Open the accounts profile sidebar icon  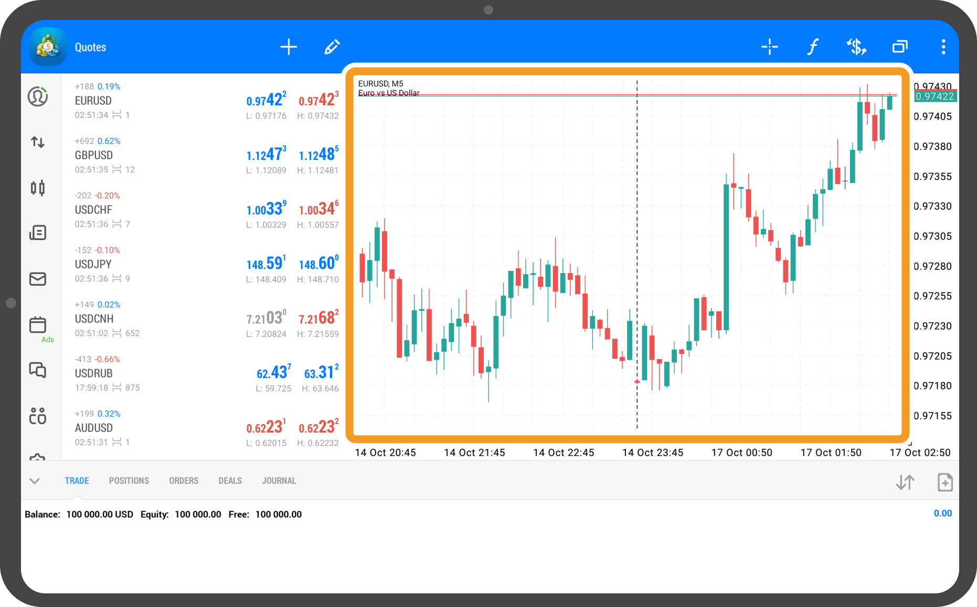click(x=38, y=97)
